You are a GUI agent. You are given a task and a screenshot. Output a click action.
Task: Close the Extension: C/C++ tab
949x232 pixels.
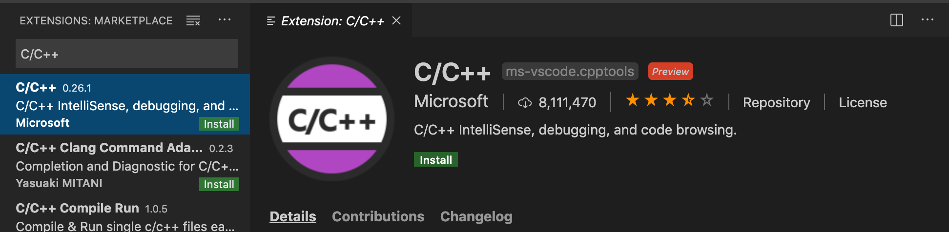(x=396, y=20)
